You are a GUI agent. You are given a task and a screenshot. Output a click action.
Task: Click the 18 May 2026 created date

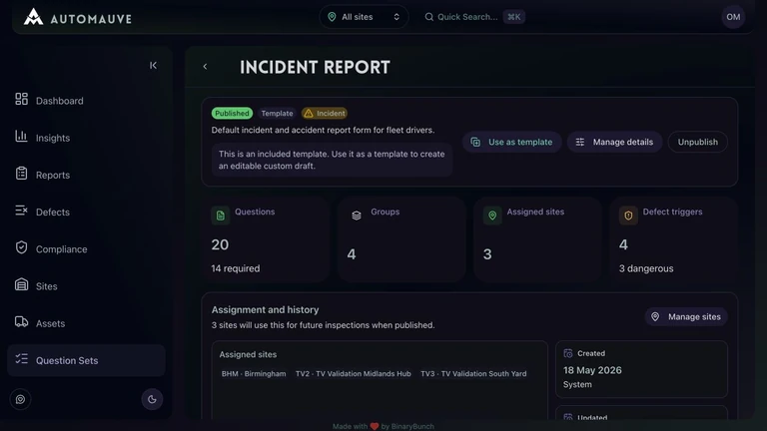(x=592, y=370)
